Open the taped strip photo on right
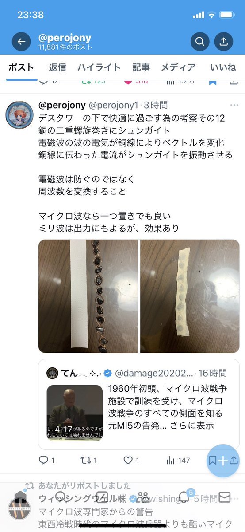 [x=190, y=296]
